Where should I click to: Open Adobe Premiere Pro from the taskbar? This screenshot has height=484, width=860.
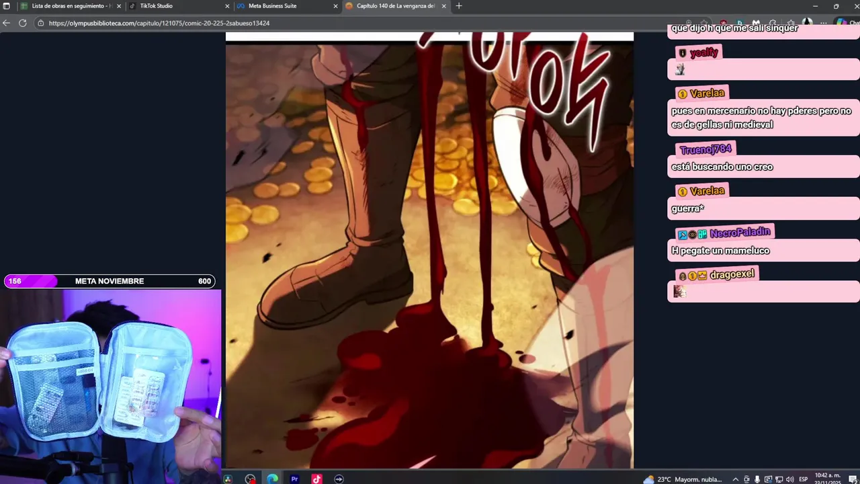pyautogui.click(x=294, y=479)
